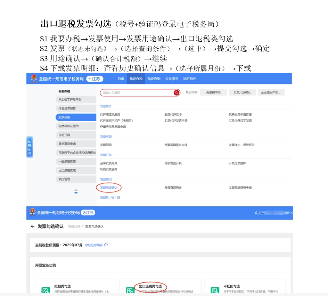The image size is (328, 296).
Task: Click the search magnifier icon
Action: coord(176,93)
